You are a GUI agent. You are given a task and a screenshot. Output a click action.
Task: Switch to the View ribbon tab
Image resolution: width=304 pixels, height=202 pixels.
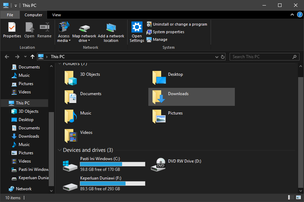pyautogui.click(x=56, y=15)
